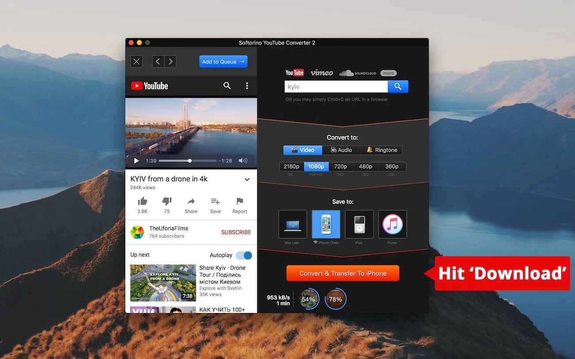This screenshot has height=359, width=575.
Task: Subscribe to TheUforiaFilms channel
Action: pos(236,232)
